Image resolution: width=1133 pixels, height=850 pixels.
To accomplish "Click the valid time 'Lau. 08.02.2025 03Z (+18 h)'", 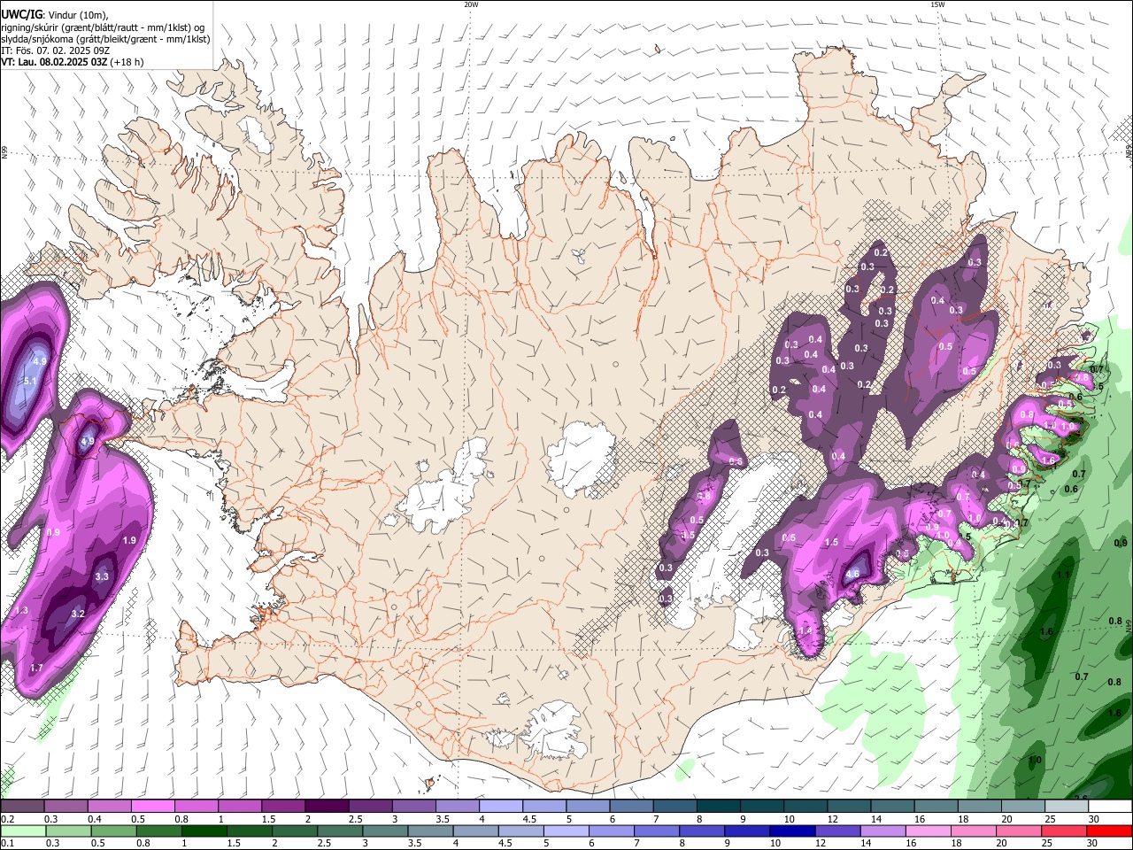I will tap(81, 62).
